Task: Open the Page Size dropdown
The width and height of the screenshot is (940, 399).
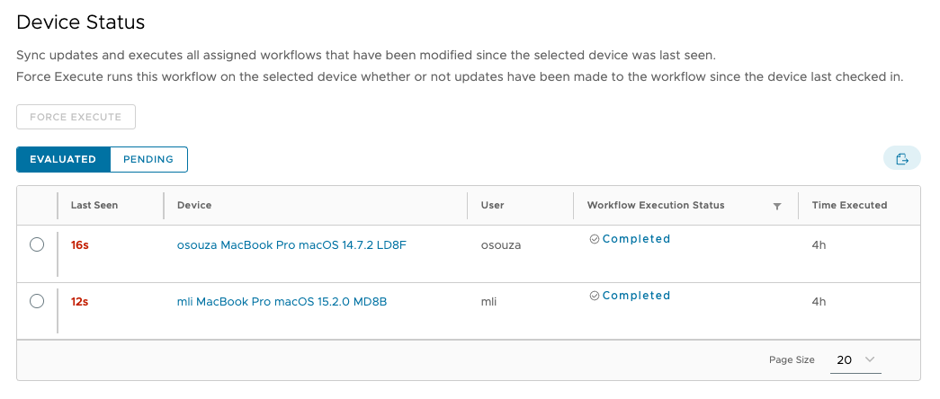Action: click(855, 359)
